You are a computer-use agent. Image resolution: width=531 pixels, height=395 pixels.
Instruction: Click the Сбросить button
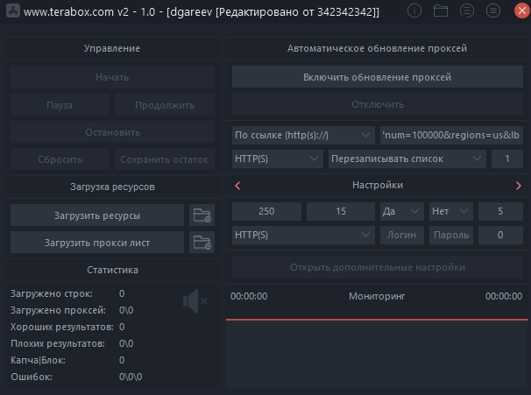click(x=60, y=159)
